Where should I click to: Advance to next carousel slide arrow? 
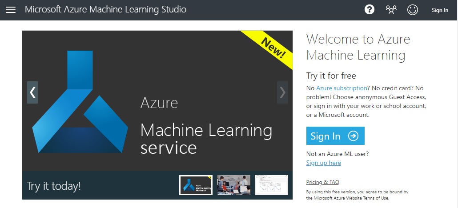point(282,92)
